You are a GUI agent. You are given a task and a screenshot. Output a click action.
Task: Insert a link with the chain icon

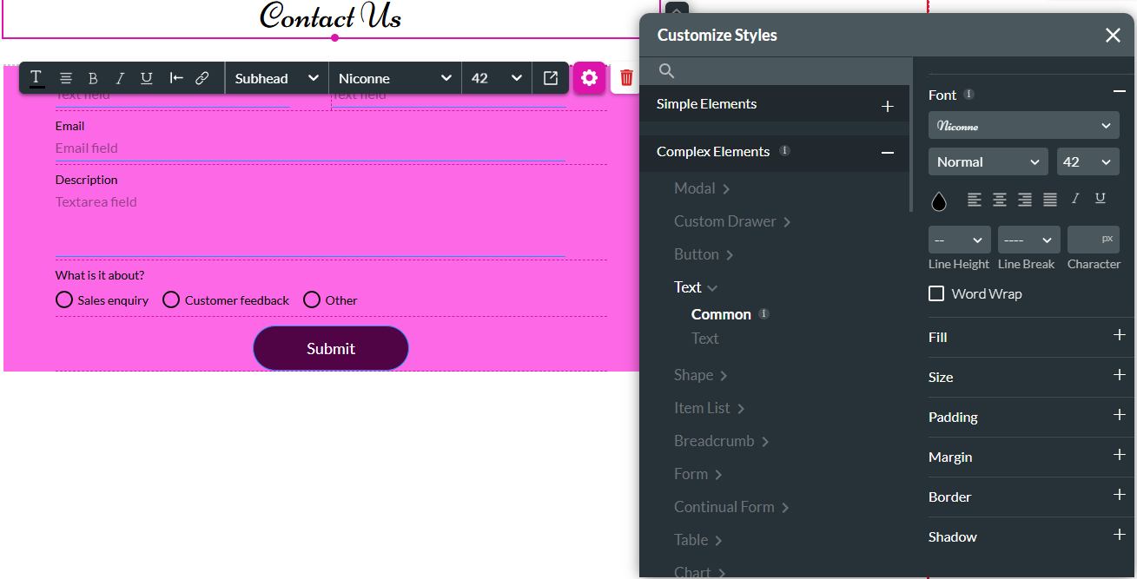(x=202, y=77)
